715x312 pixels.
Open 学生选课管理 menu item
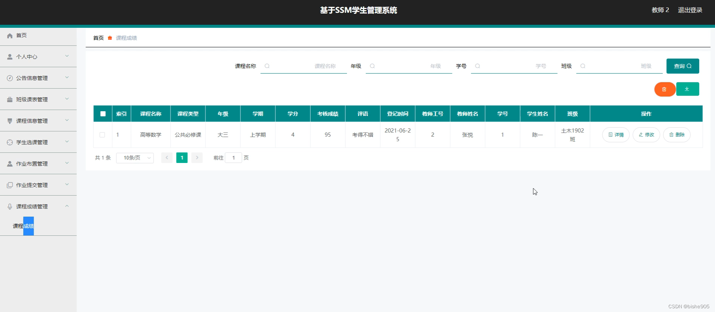click(x=38, y=142)
